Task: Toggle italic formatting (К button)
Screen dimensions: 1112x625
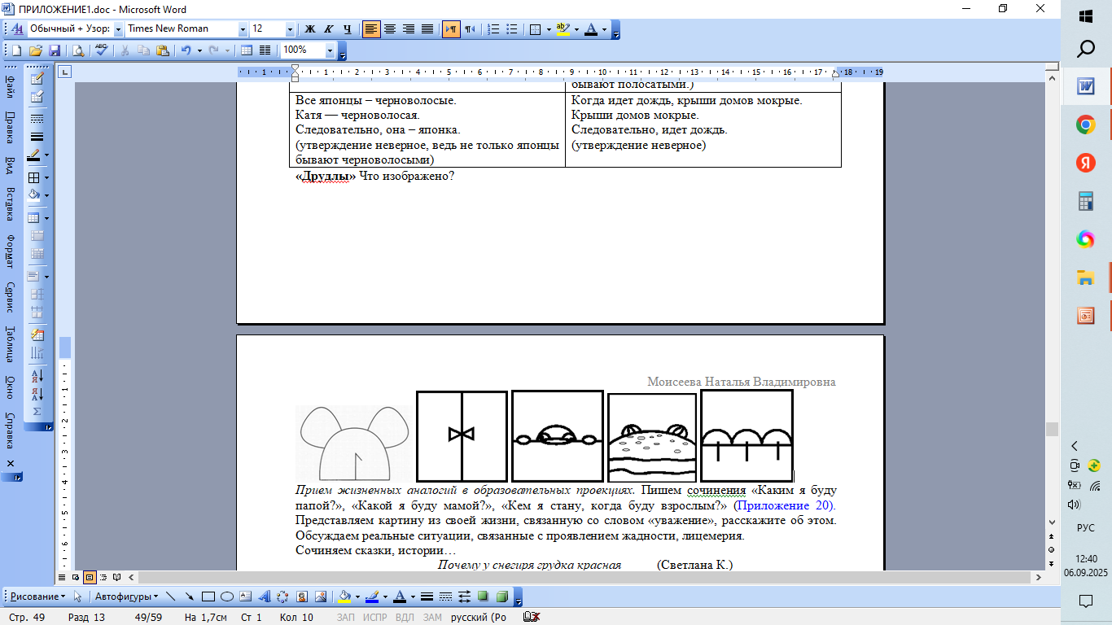Action: coord(329,29)
